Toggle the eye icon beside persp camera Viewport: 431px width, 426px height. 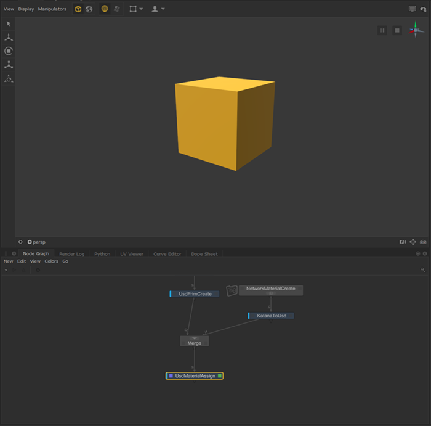pyautogui.click(x=20, y=242)
